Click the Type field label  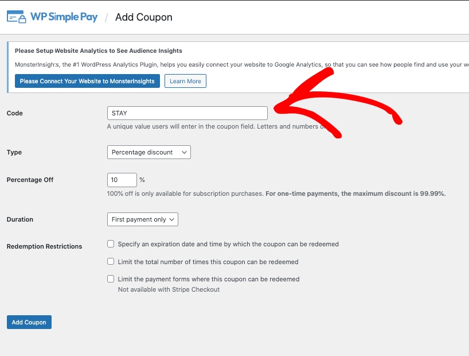click(14, 152)
